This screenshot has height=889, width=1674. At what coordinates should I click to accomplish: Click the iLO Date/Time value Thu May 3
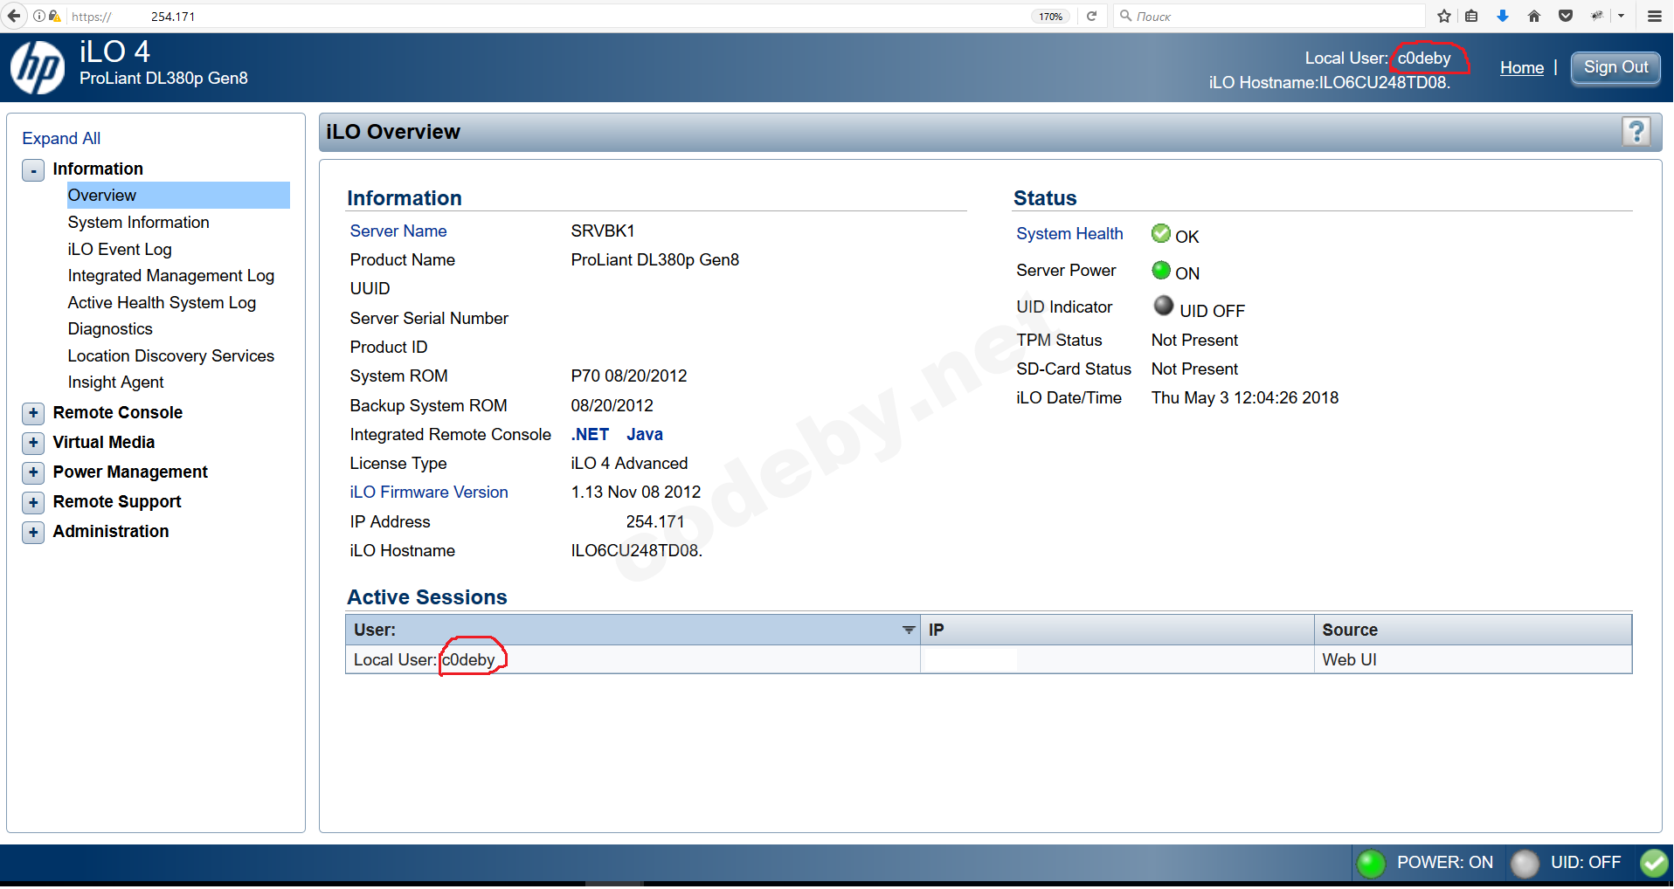point(1245,398)
